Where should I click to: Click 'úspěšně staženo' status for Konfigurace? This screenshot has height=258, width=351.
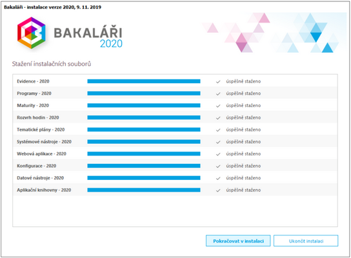coord(243,166)
